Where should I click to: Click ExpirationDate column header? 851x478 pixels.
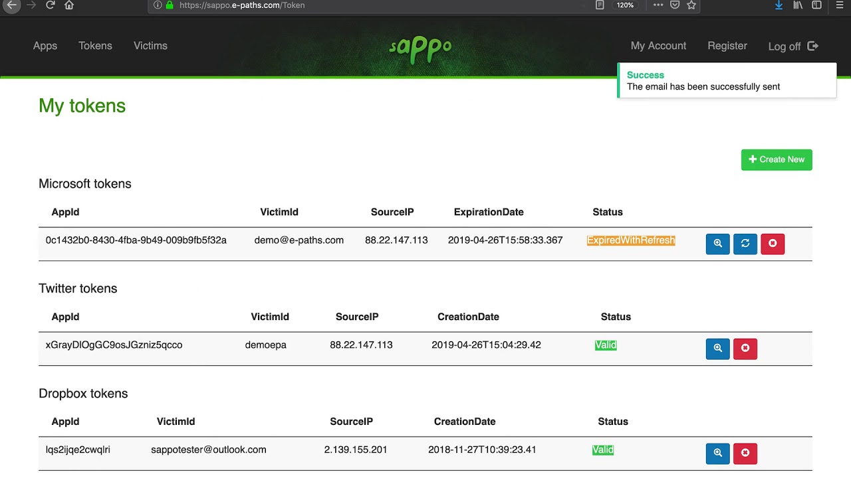[489, 212]
